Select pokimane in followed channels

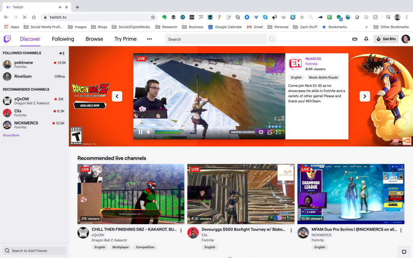coord(34,64)
